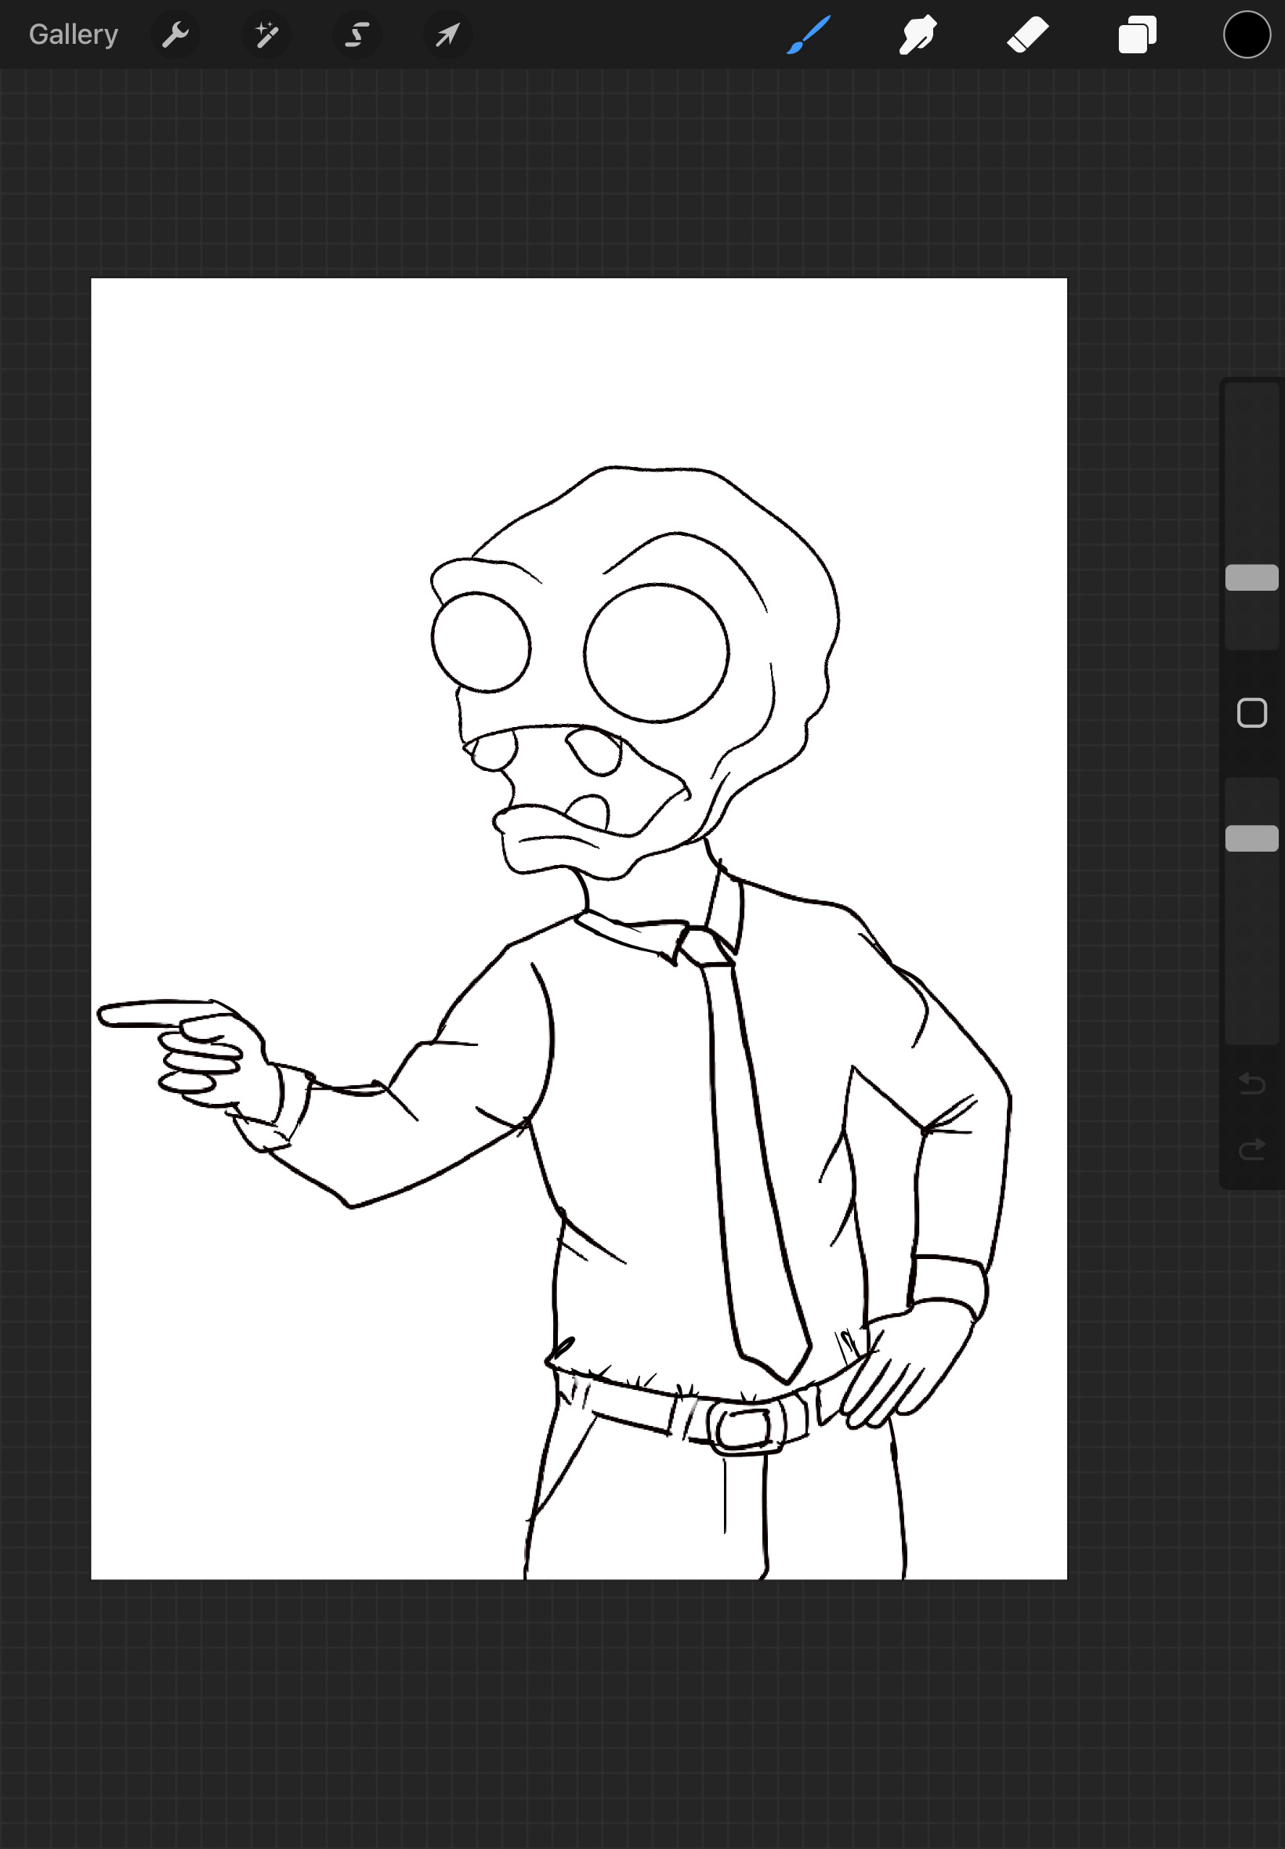Select the Smudge tool
The height and width of the screenshot is (1849, 1285).
point(918,34)
